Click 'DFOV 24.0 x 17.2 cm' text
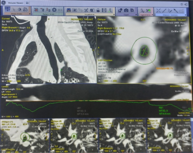The width and height of the screenshot is (193, 153). [x=13, y=30]
